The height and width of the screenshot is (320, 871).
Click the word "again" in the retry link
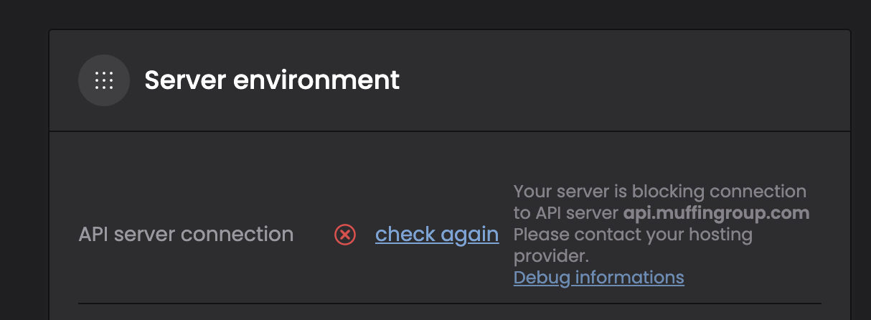(x=469, y=235)
